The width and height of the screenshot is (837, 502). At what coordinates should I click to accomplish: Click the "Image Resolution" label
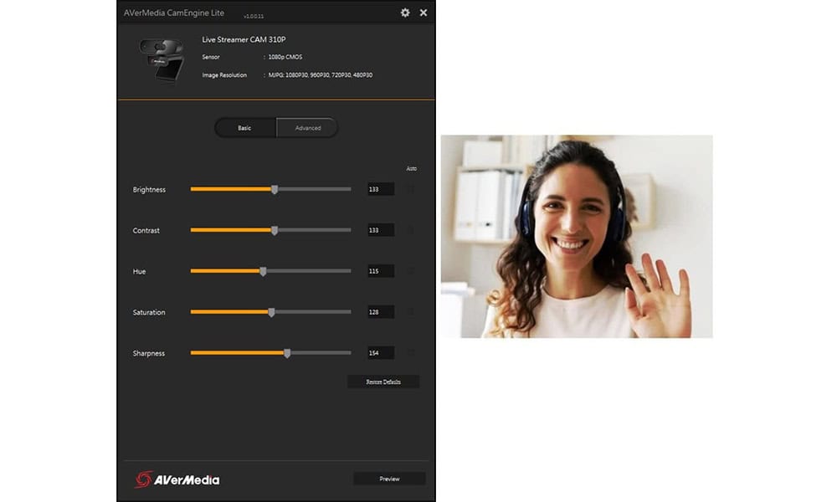(224, 75)
